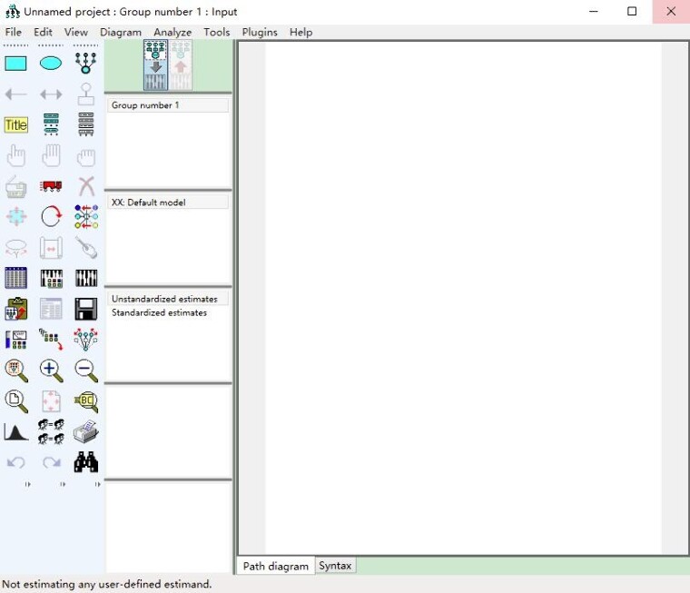Open the Tools menu
The height and width of the screenshot is (593, 690).
(216, 32)
